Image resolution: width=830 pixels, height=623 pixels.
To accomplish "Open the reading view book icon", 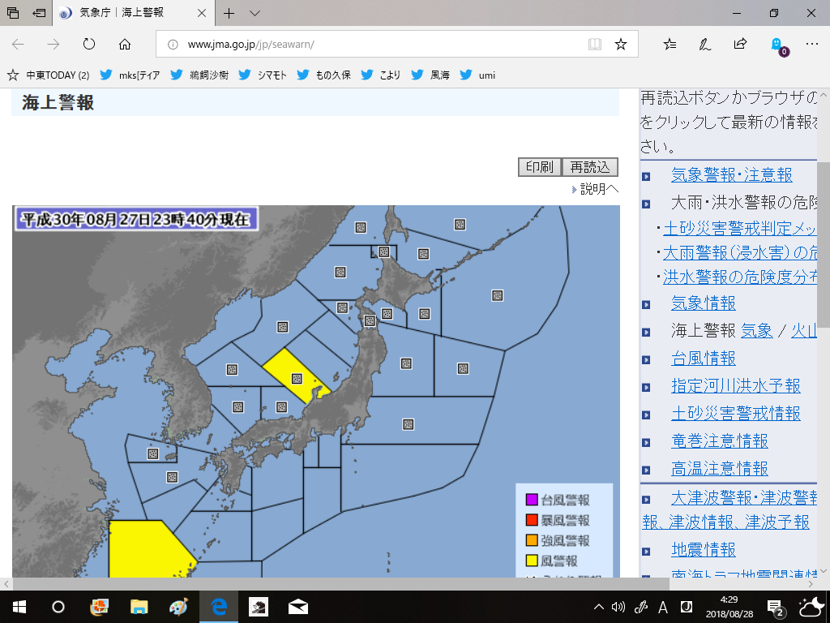I will 595,44.
